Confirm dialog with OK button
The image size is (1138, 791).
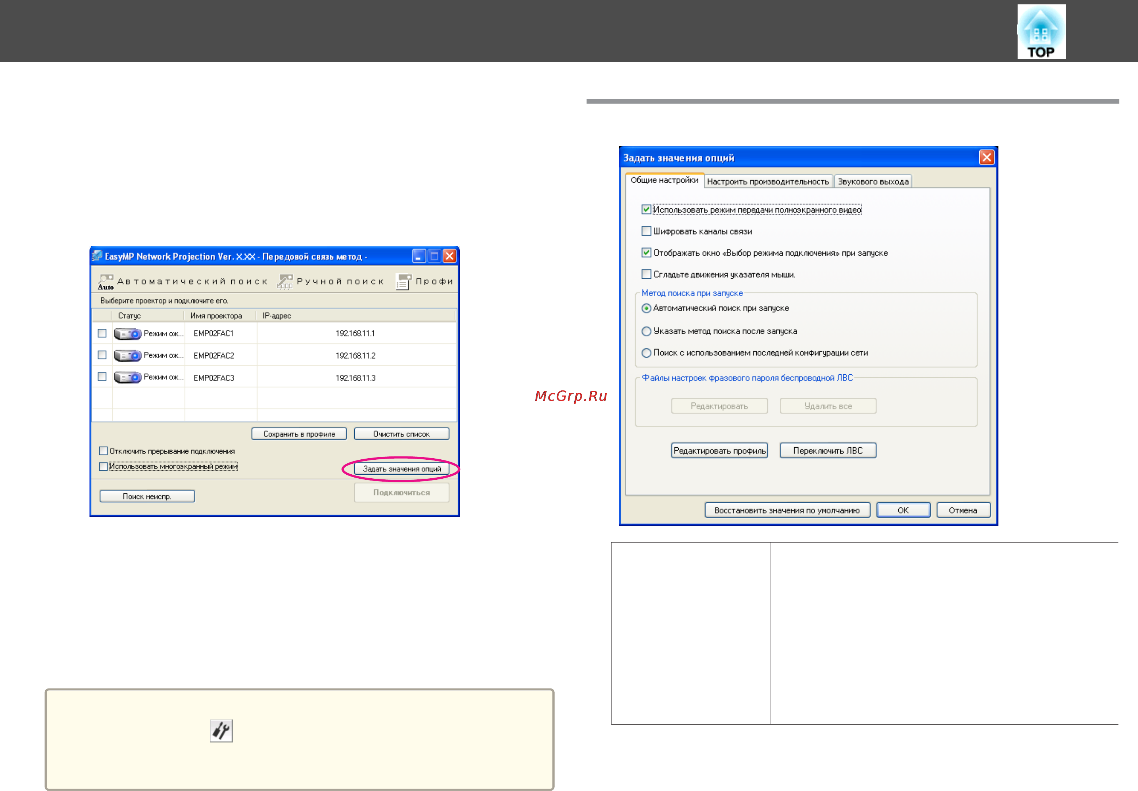(903, 510)
